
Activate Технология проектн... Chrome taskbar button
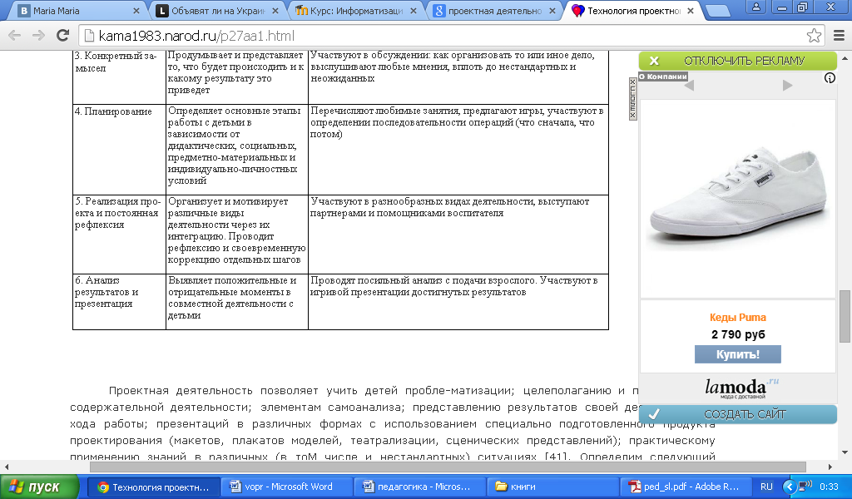(154, 487)
